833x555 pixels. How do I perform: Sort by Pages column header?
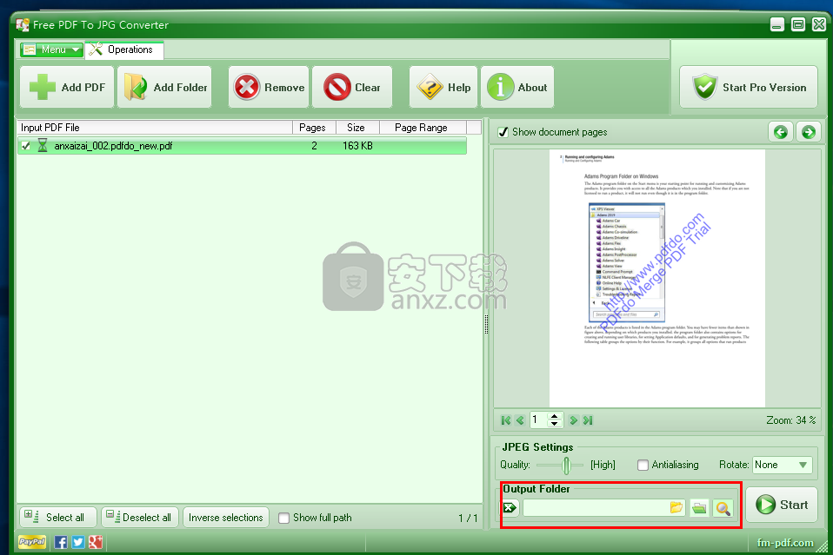(314, 128)
